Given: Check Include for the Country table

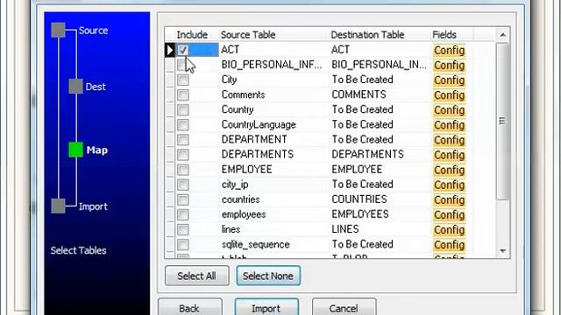Looking at the screenshot, I should pyautogui.click(x=183, y=110).
